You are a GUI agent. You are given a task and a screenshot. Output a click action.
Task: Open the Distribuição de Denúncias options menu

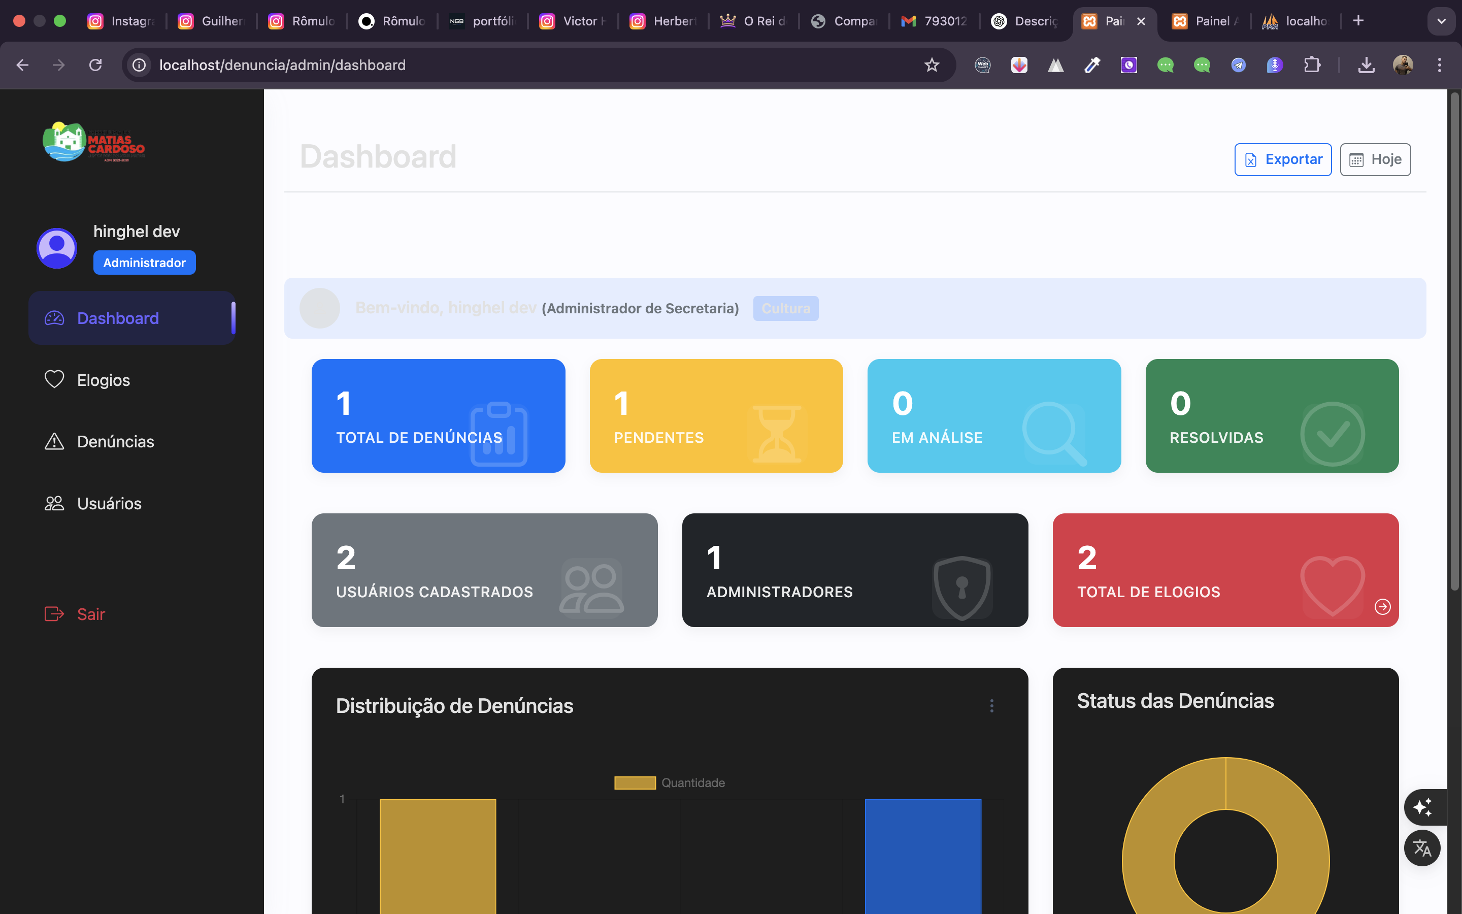[991, 705]
